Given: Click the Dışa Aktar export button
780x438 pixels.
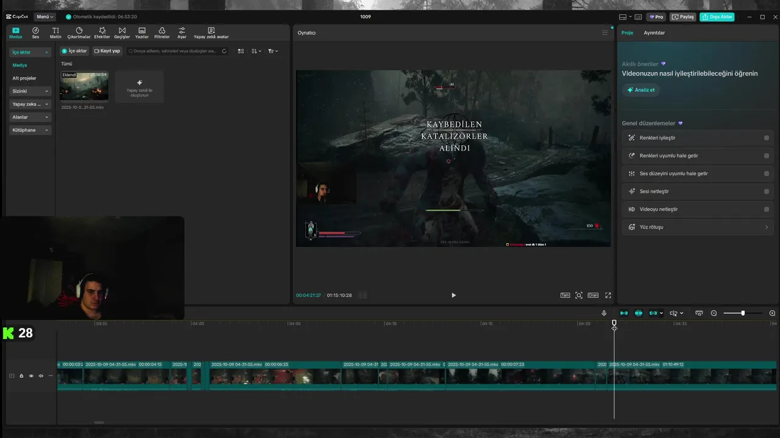Looking at the screenshot, I should (x=717, y=17).
